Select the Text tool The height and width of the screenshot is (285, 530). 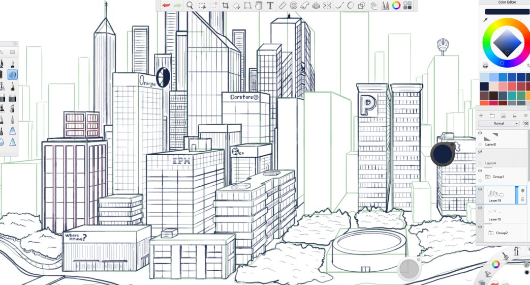tap(270, 6)
